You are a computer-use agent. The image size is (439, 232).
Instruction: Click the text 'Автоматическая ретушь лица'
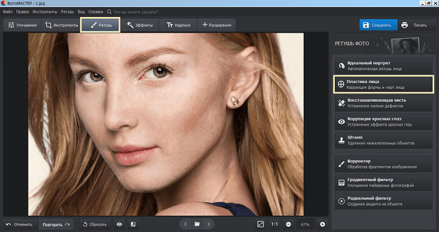click(375, 69)
